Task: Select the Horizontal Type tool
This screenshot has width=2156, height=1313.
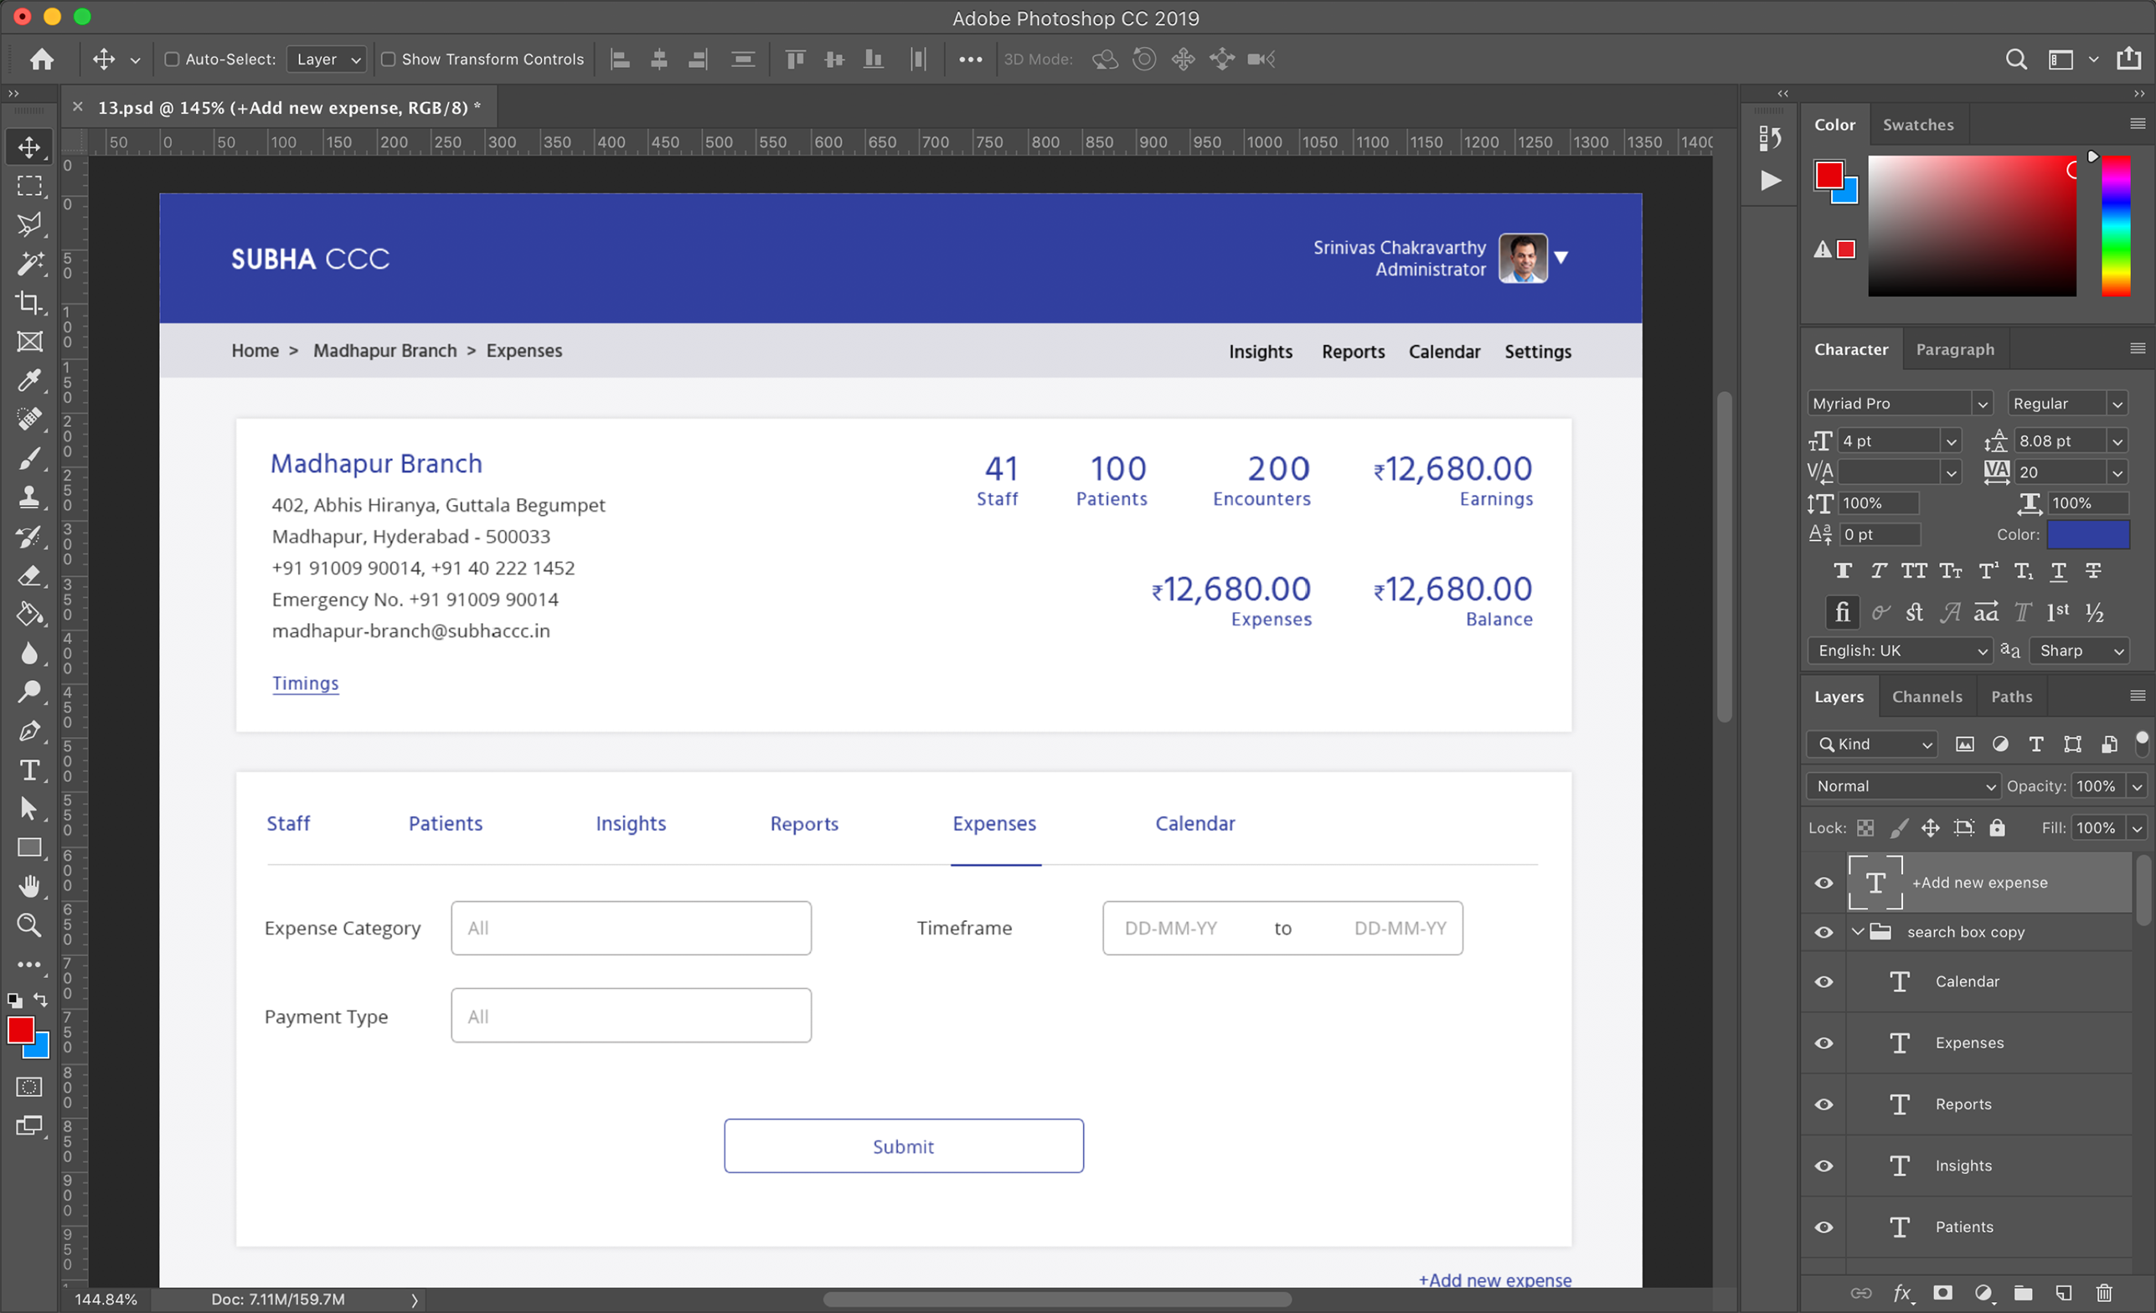Action: (28, 770)
